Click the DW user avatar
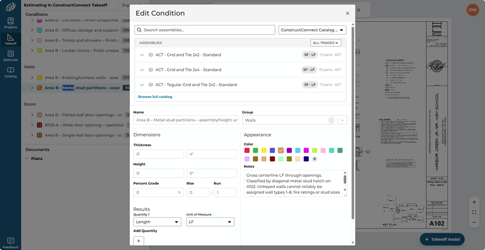Viewport: 485px width, 250px height. pos(472,10)
